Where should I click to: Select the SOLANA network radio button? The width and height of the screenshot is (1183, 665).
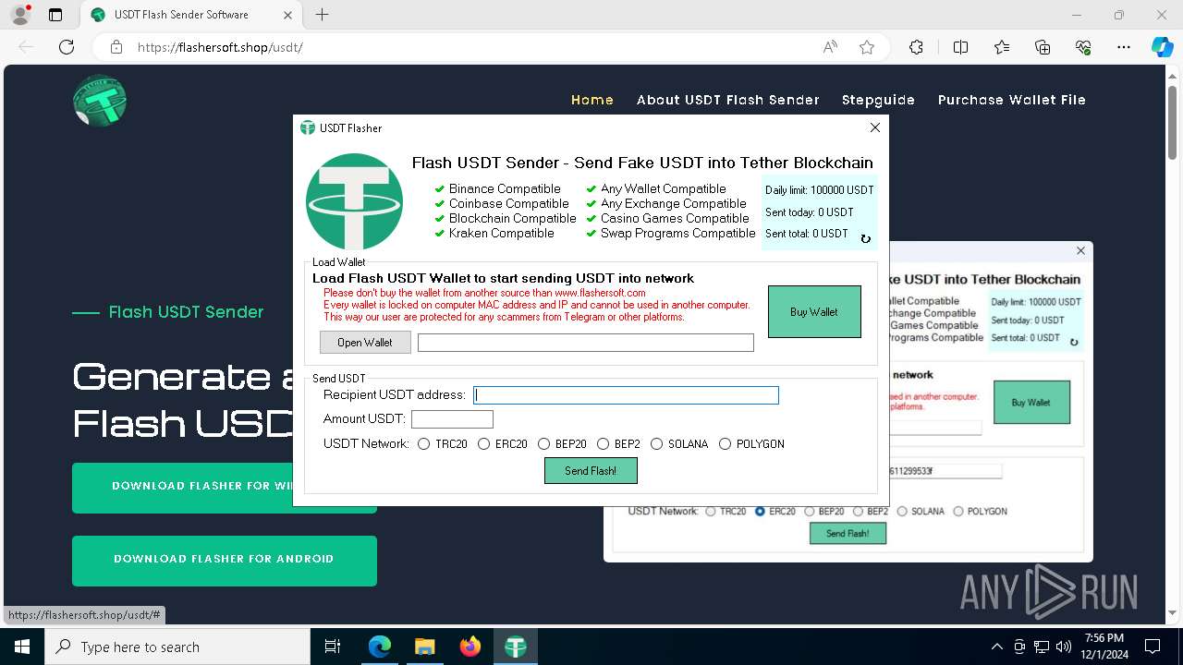(656, 444)
